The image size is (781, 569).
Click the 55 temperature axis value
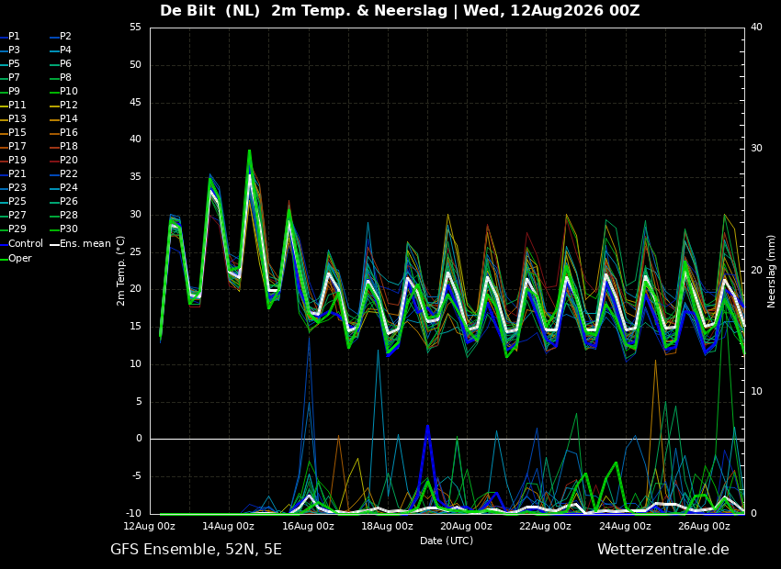pos(135,28)
